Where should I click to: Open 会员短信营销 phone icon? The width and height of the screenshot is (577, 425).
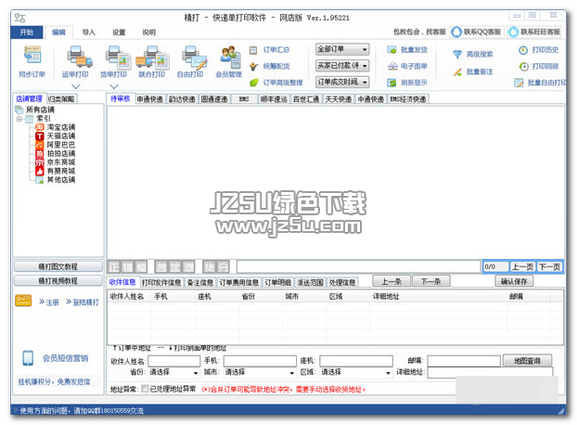click(28, 358)
